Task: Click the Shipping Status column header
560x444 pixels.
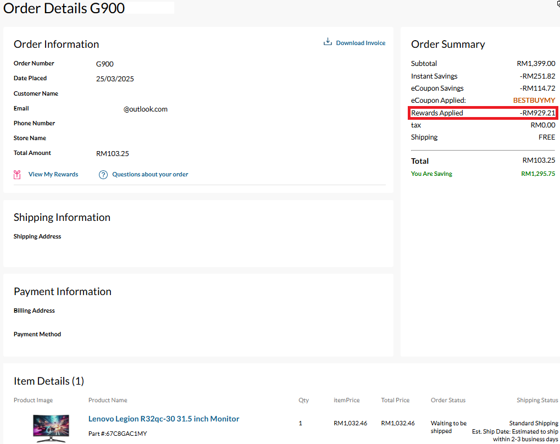Action: tap(537, 400)
